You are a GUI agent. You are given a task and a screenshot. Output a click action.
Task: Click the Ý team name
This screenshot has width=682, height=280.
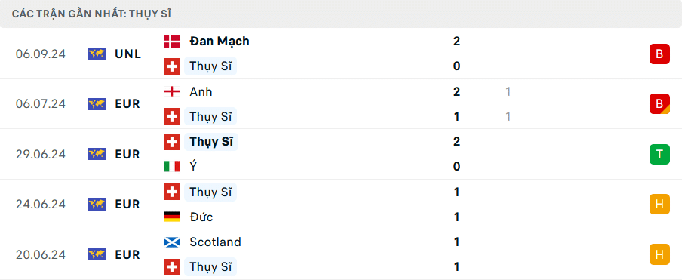pos(194,167)
